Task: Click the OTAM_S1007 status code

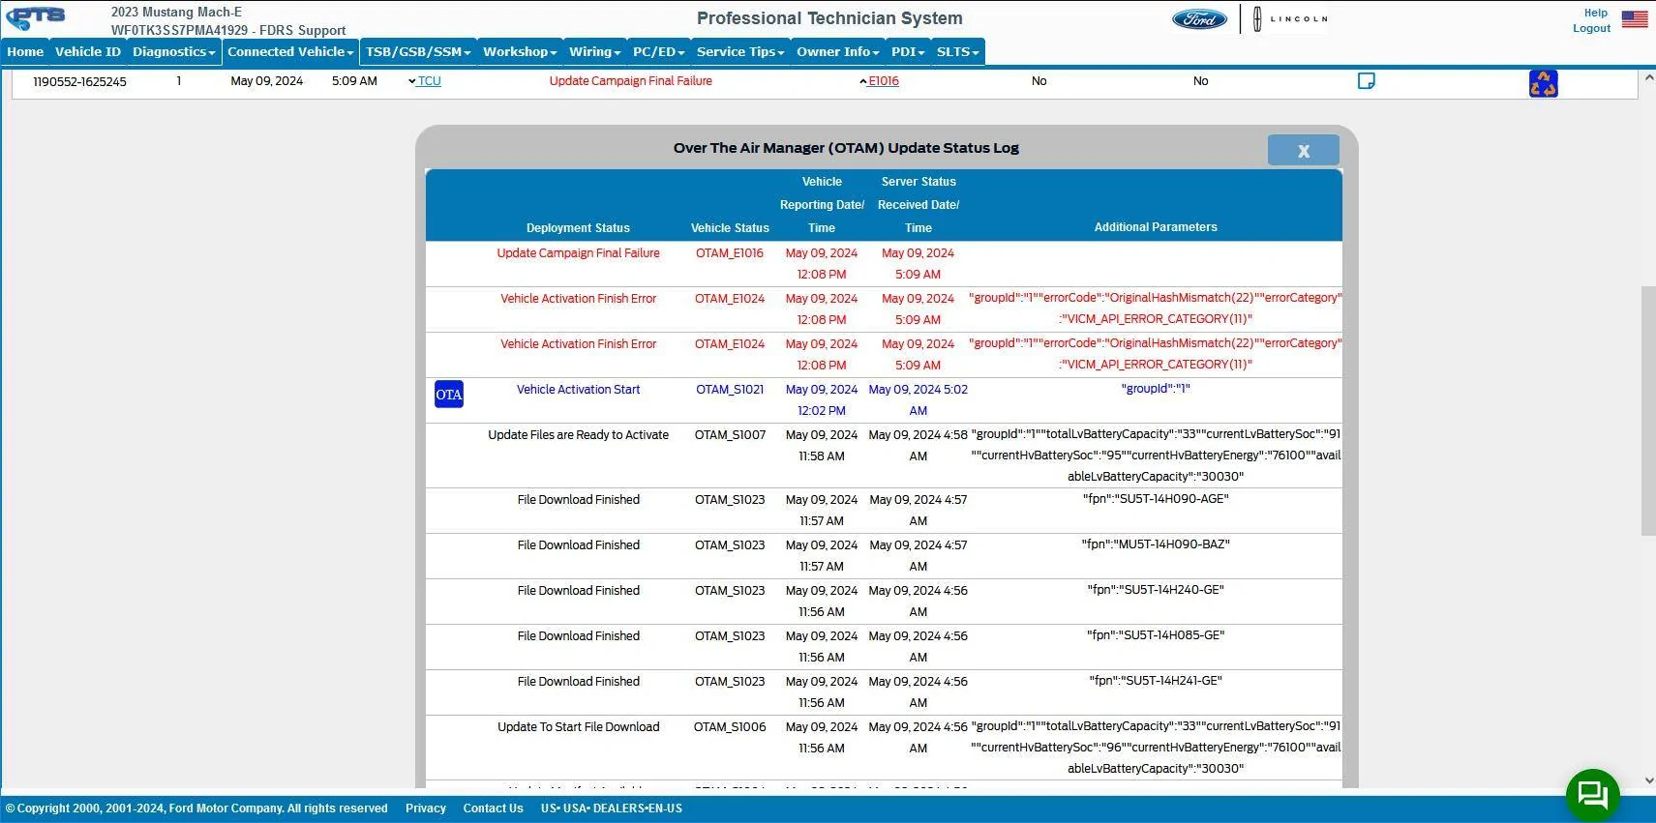Action: [730, 435]
